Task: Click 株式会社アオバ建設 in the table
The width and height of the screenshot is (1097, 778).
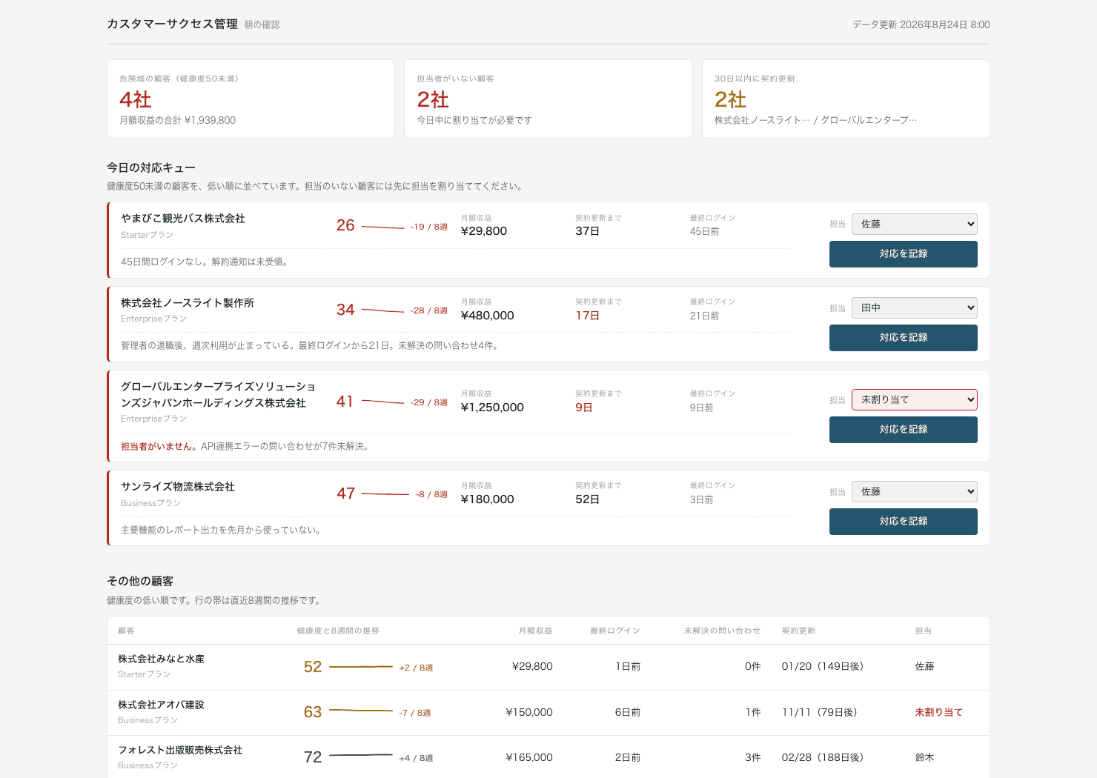Action: (161, 705)
